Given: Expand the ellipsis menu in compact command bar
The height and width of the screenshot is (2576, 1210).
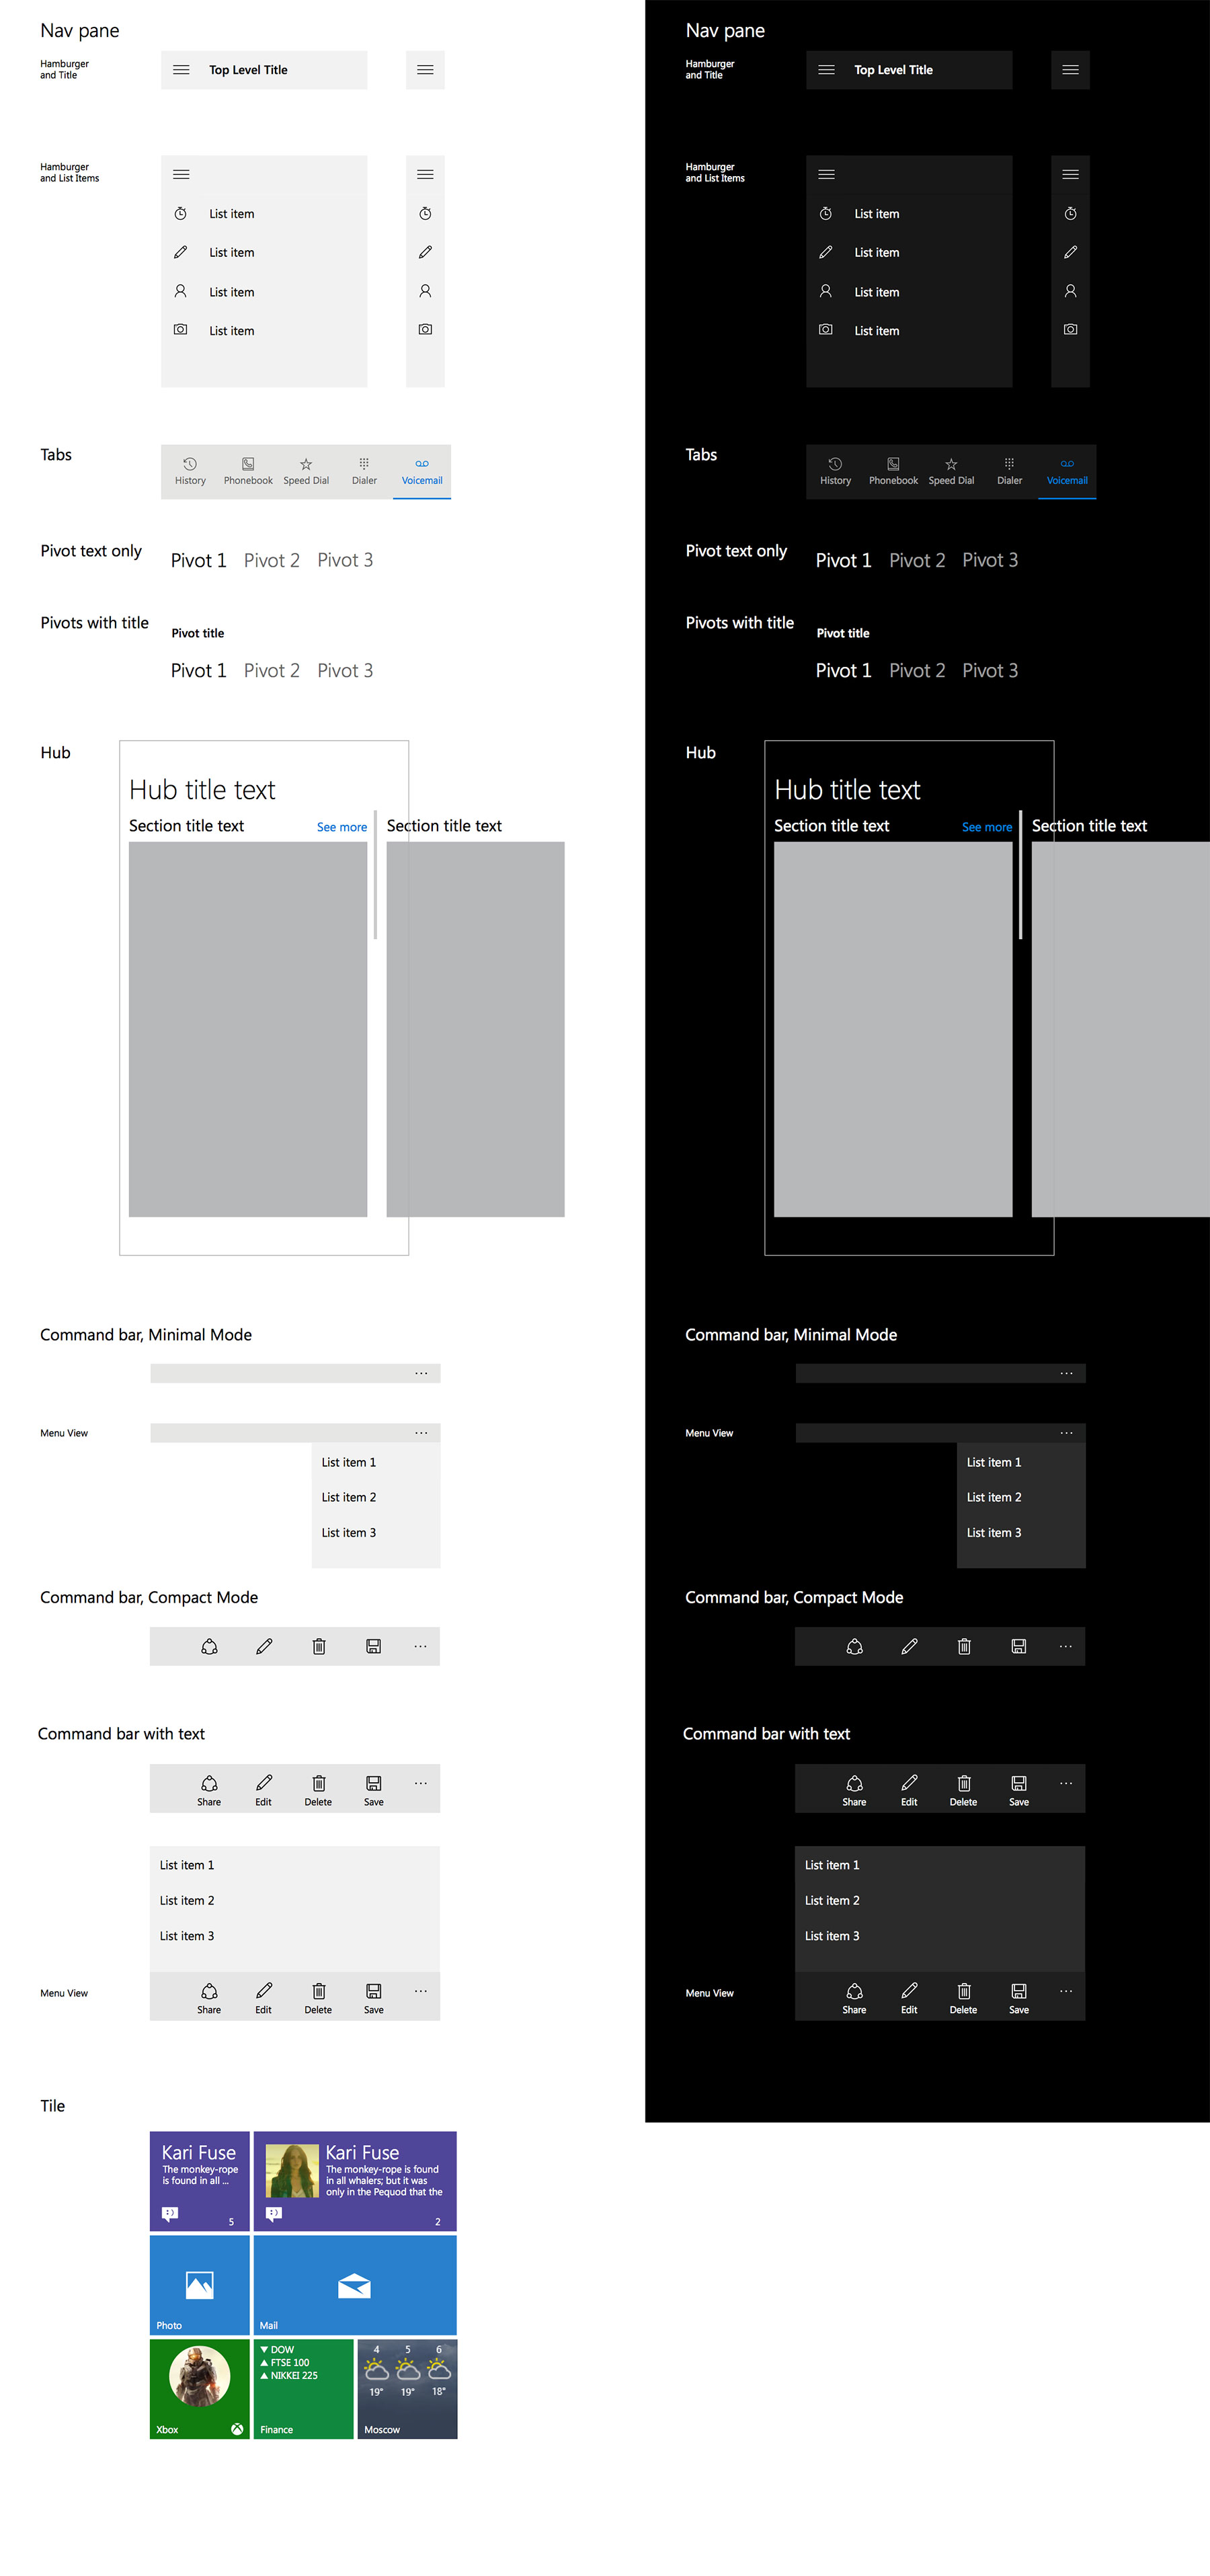Looking at the screenshot, I should click(x=420, y=1646).
